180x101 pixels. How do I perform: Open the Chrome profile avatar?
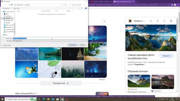coord(175,5)
